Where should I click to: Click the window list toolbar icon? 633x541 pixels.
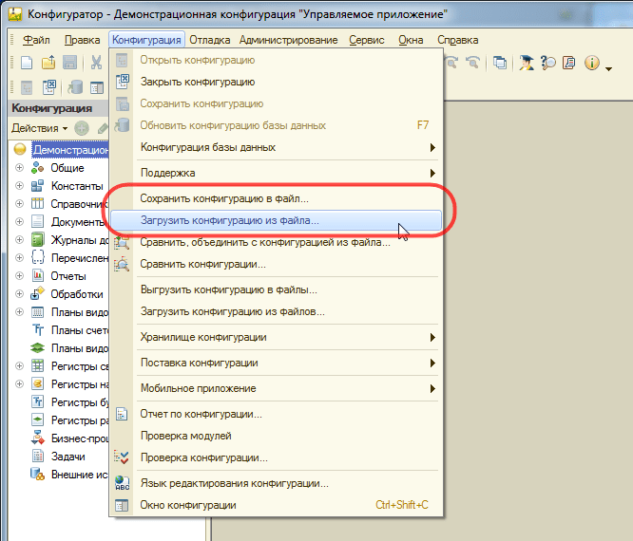tap(500, 63)
